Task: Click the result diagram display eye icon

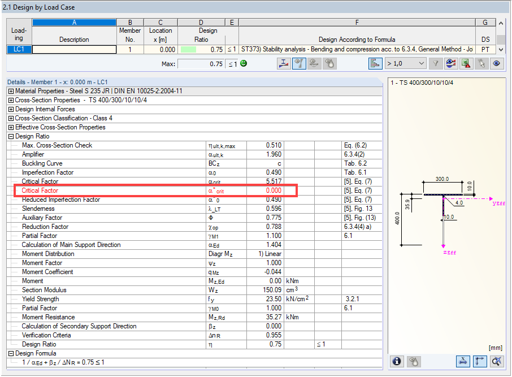Action: pyautogui.click(x=450, y=63)
